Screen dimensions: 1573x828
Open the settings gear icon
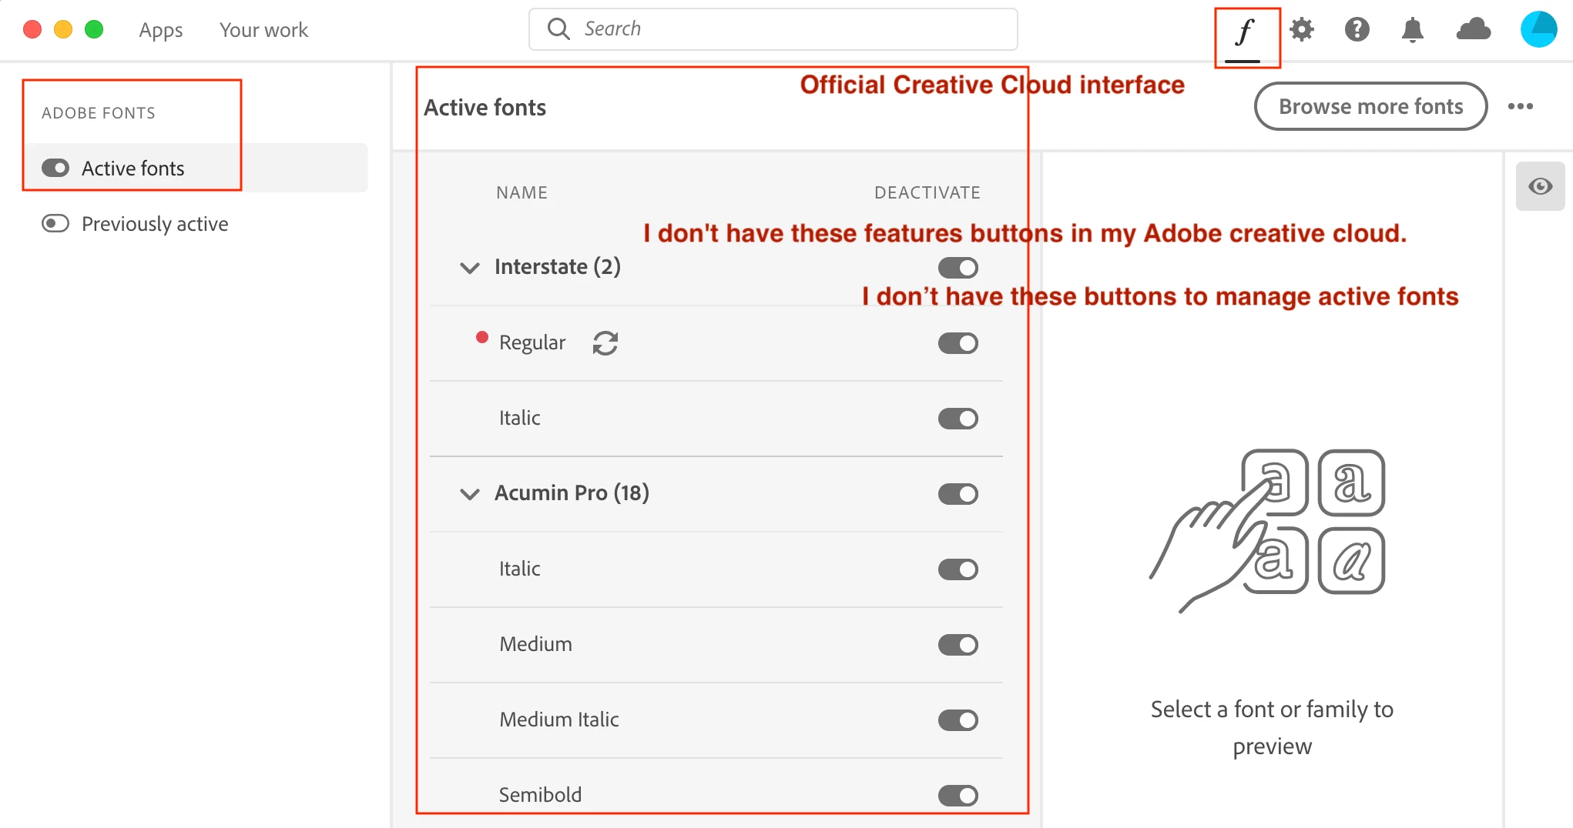click(1302, 29)
